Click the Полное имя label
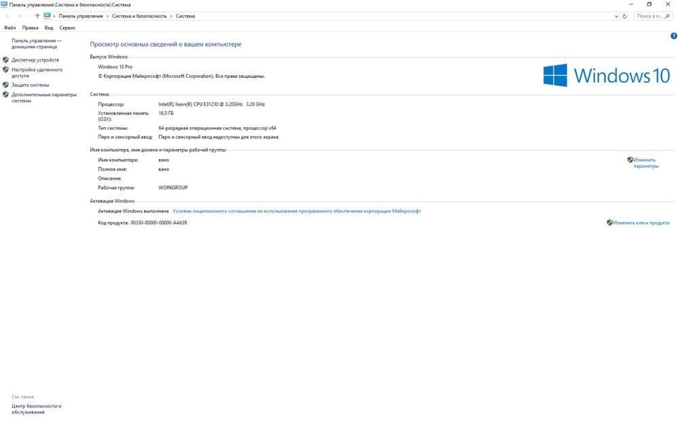Viewport: 678px width, 423px height. coord(112,169)
